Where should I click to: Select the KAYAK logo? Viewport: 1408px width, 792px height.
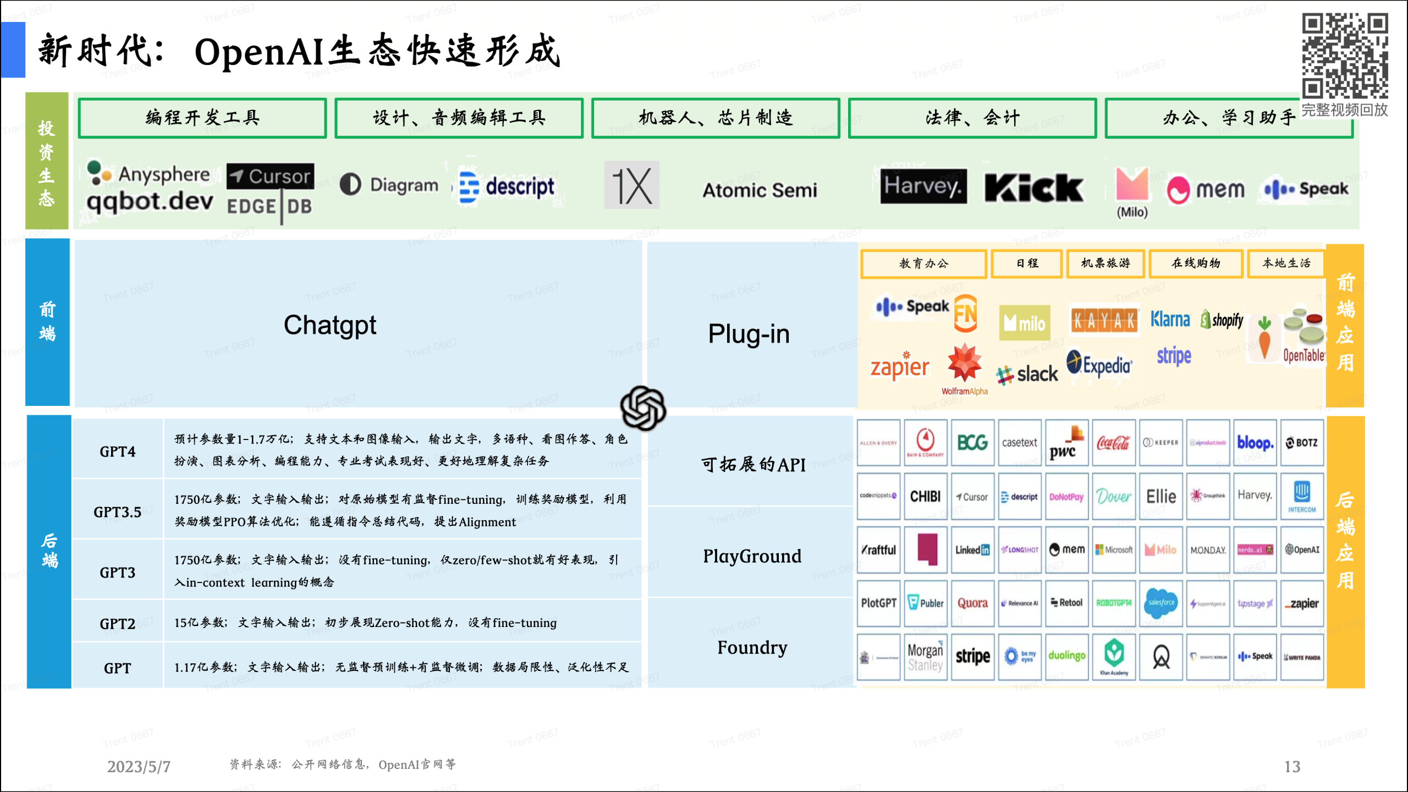(1104, 320)
